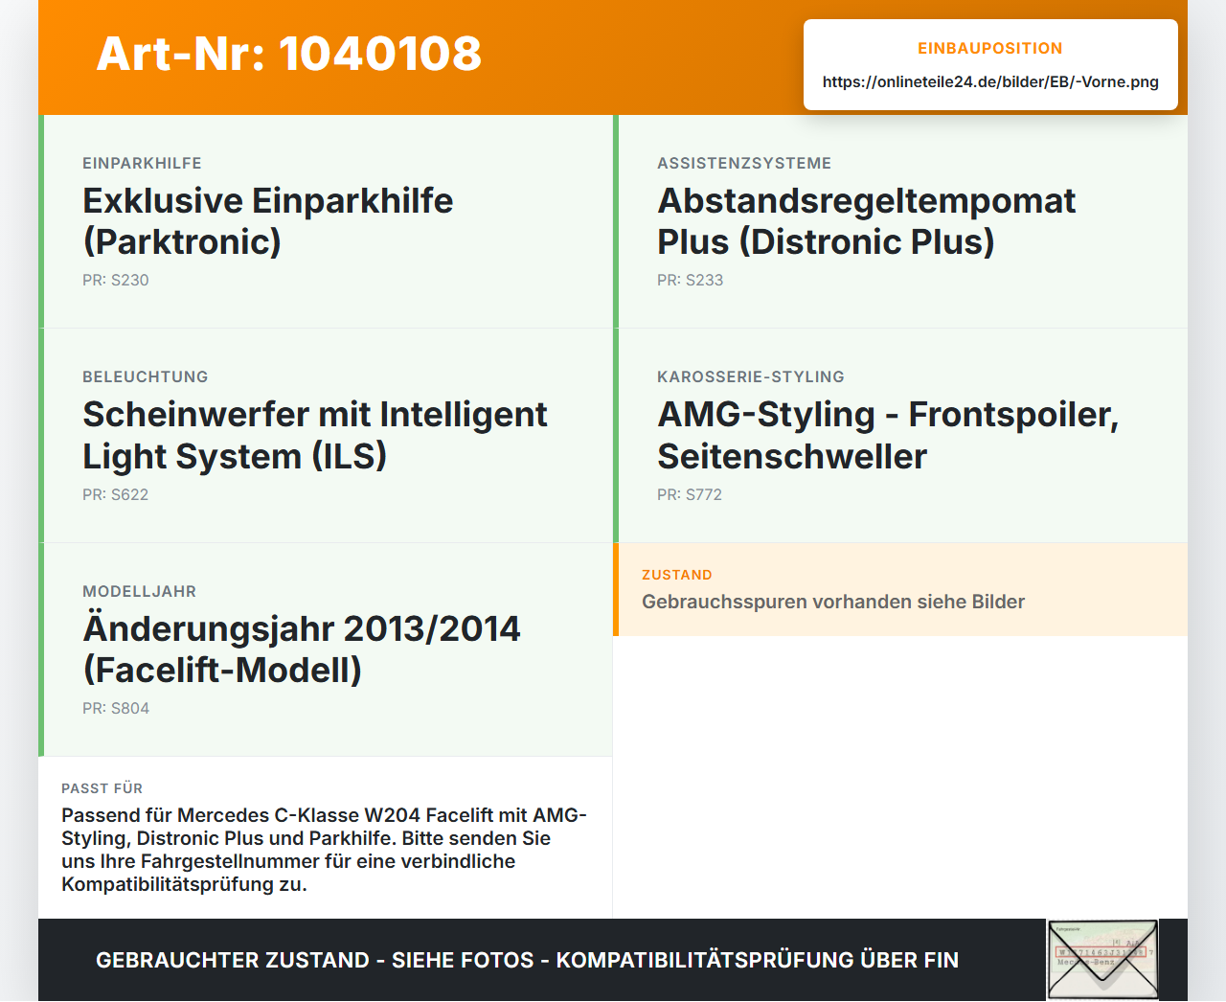Click the MODELLJAHR category label

point(139,592)
